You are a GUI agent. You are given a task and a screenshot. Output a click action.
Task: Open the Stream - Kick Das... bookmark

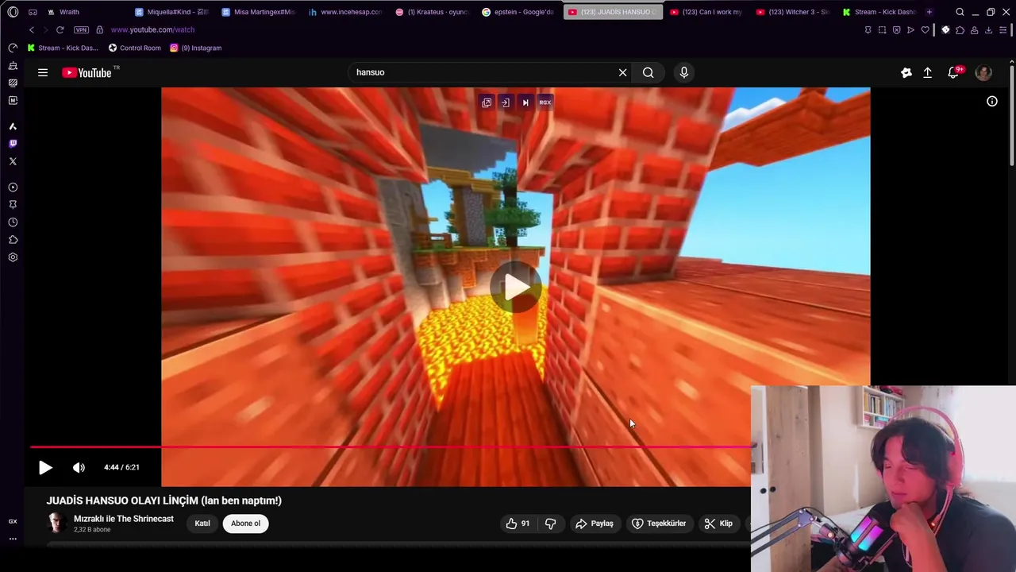pos(63,48)
